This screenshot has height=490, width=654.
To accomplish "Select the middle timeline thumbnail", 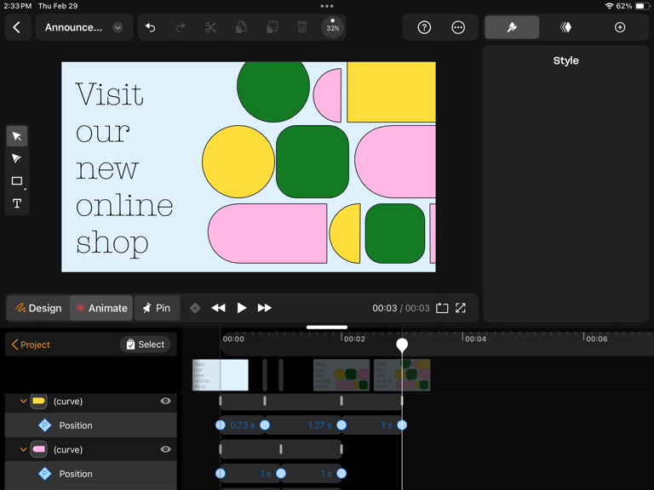I will click(x=341, y=375).
